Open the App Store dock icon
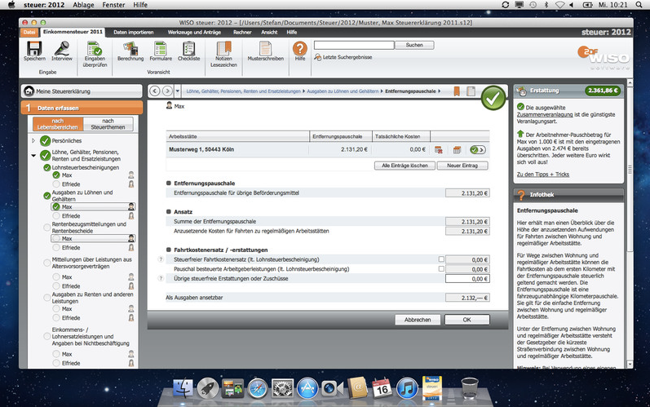The image size is (650, 407). click(x=307, y=389)
